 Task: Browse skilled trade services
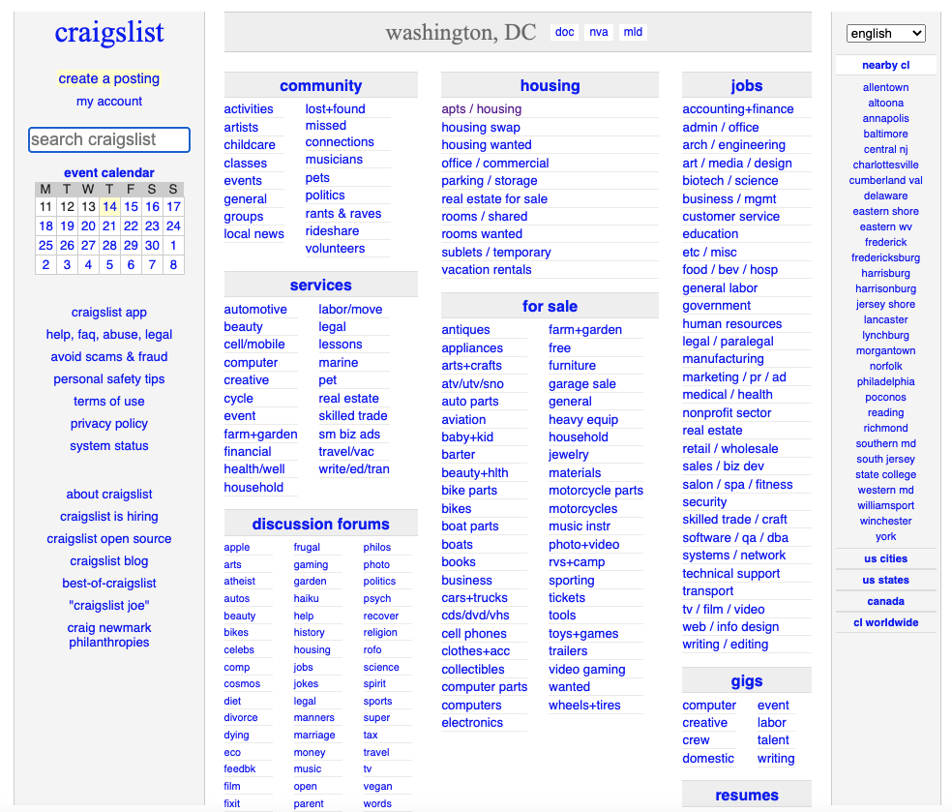point(353,416)
